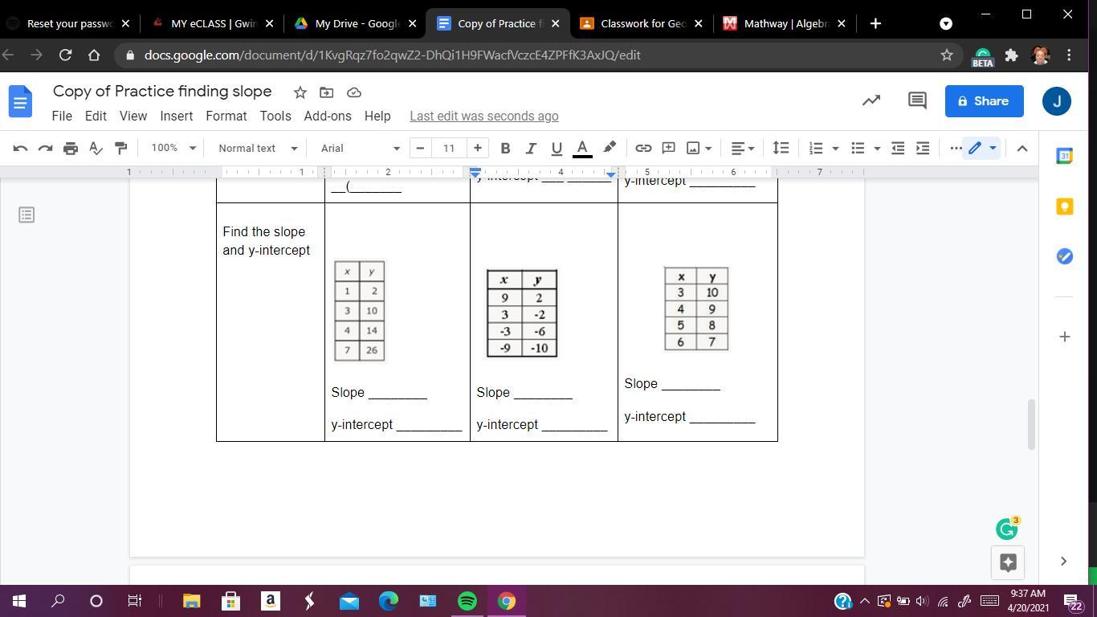Screen dimensions: 1097x617
Task: Open the View menu
Action: click(x=133, y=116)
